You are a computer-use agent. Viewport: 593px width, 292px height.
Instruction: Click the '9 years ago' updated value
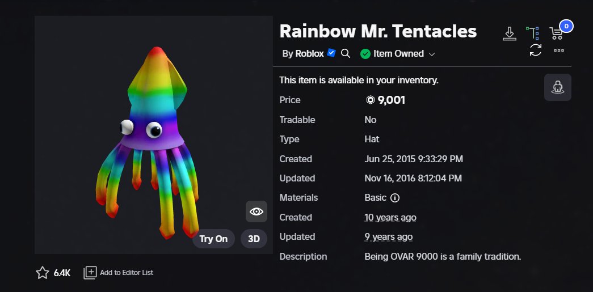(x=388, y=237)
